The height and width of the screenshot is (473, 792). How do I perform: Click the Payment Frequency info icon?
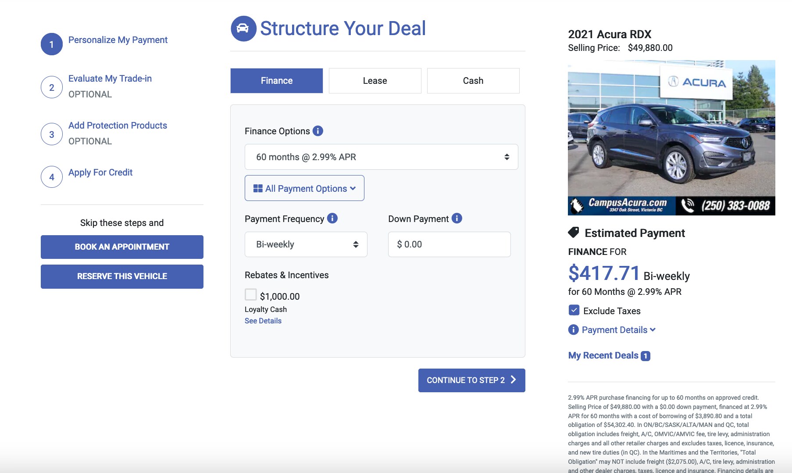click(332, 218)
